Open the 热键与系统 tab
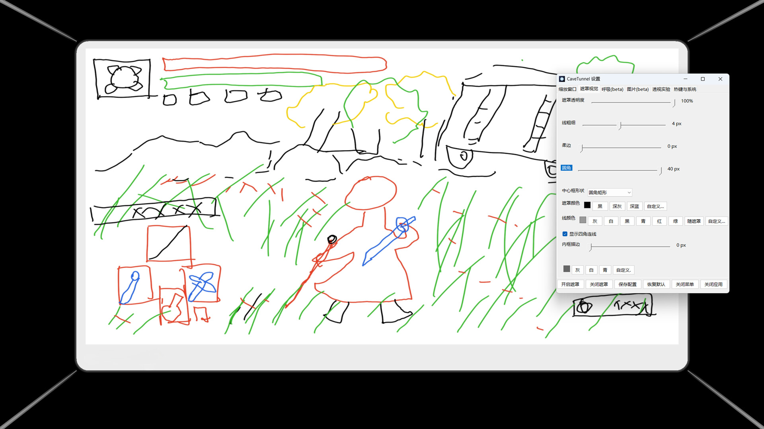 point(685,89)
